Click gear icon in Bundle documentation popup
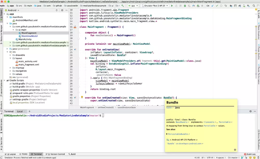Image resolution: width=260 pixels, height=159 pixels. pos(235,150)
